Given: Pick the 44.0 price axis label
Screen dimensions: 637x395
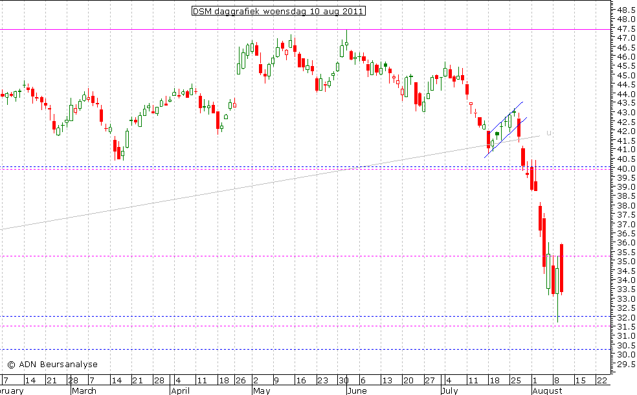Looking at the screenshot, I should [x=627, y=94].
